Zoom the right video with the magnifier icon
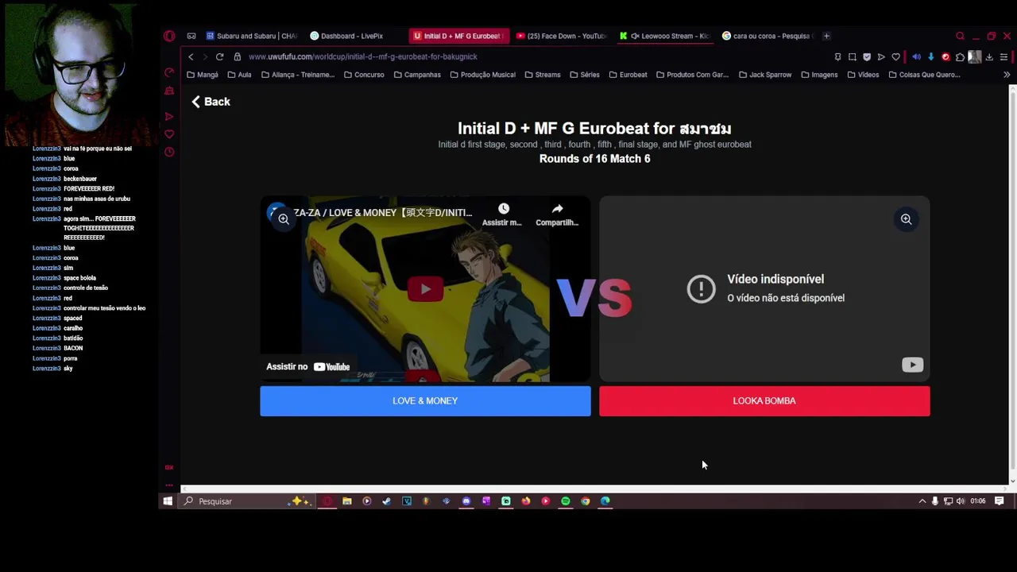The width and height of the screenshot is (1017, 572). (906, 219)
